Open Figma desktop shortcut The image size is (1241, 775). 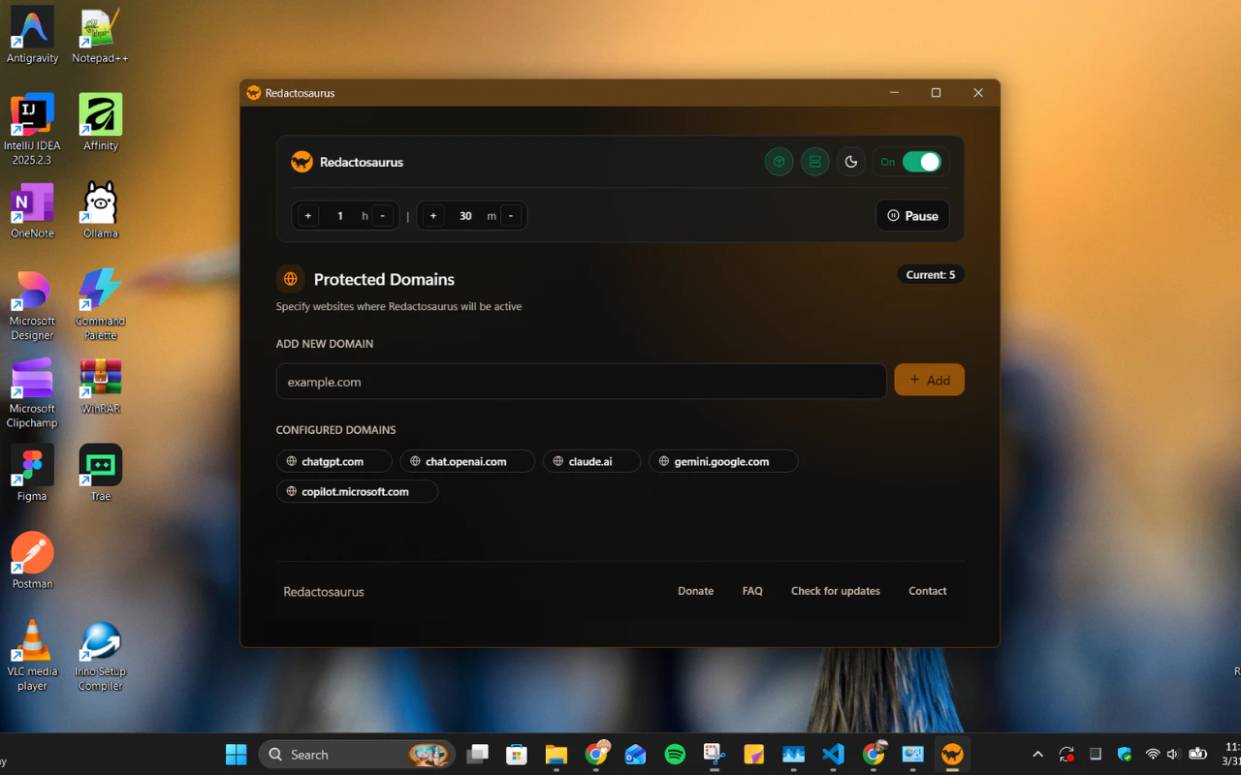[32, 474]
